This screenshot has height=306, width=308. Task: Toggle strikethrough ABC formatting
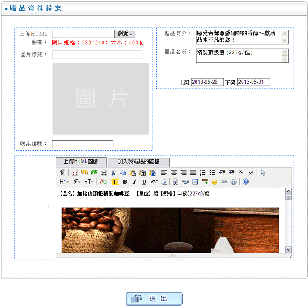[x=154, y=182]
